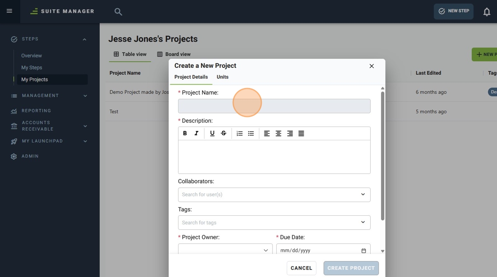The height and width of the screenshot is (277, 497).
Task: Expand the My Launchpad section chevron
Action: [x=85, y=141]
